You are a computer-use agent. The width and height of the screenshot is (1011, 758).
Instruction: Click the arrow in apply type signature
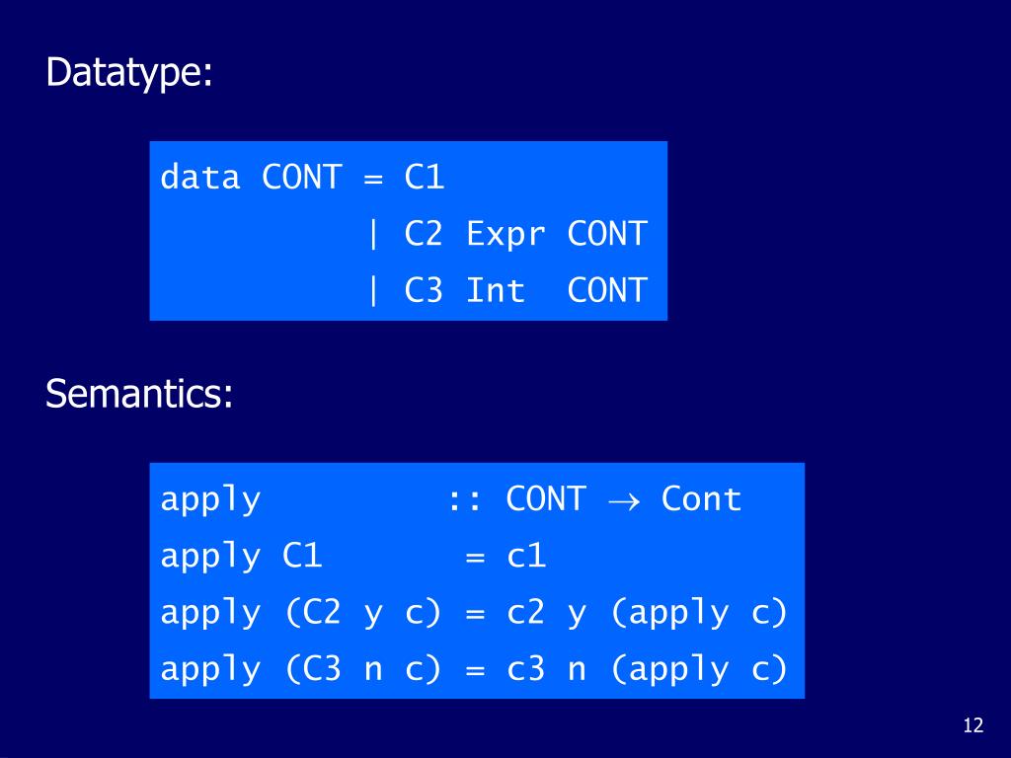click(x=624, y=501)
